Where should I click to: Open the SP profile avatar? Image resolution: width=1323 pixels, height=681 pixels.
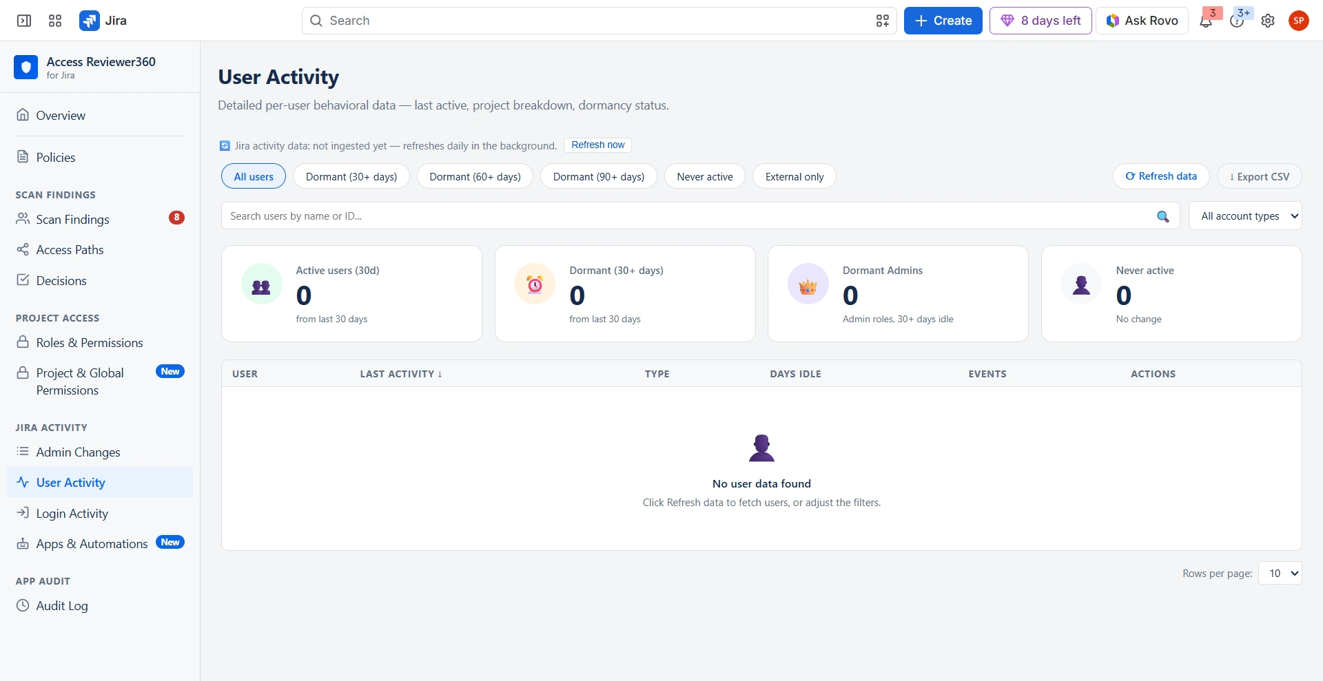[x=1298, y=21]
